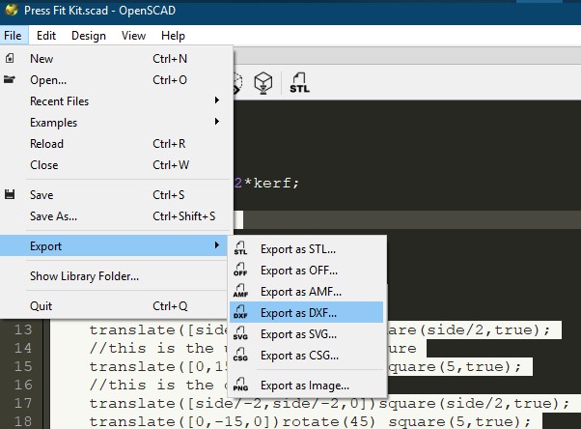Open the Help menu
This screenshot has width=581, height=429.
point(173,36)
